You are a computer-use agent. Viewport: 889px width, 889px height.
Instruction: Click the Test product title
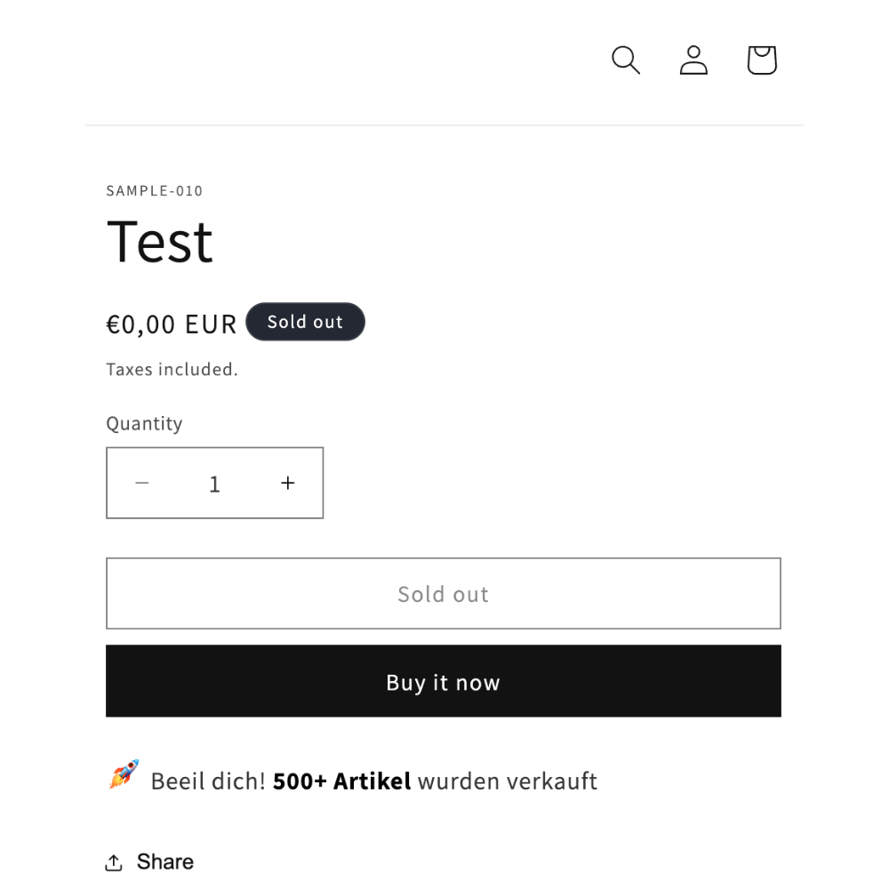159,242
